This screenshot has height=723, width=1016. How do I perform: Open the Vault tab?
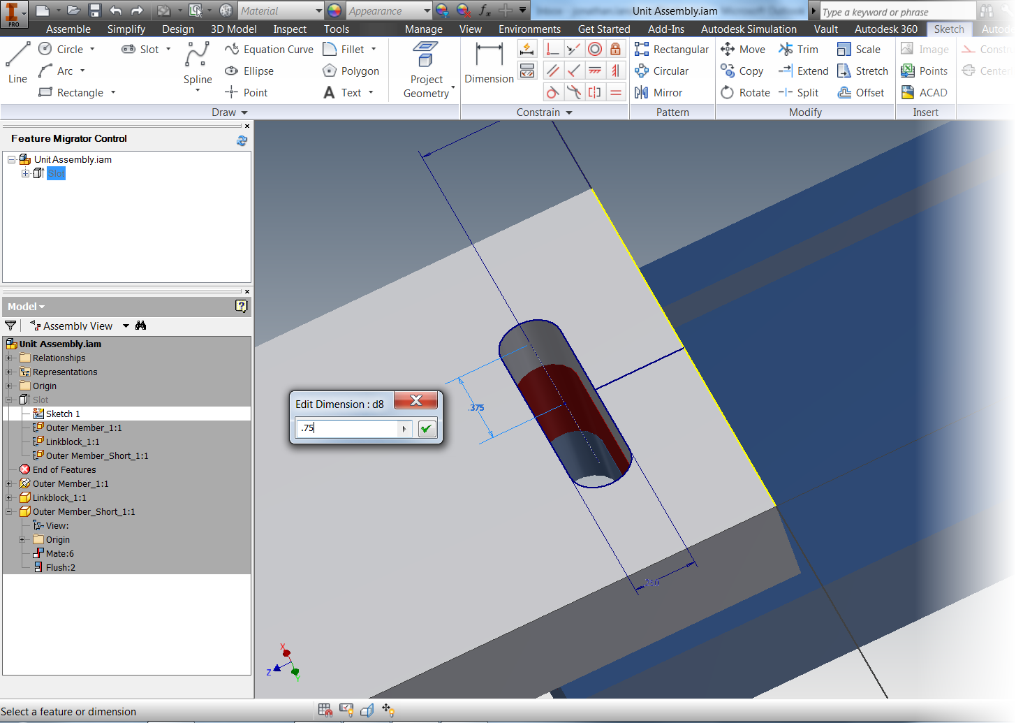(825, 29)
